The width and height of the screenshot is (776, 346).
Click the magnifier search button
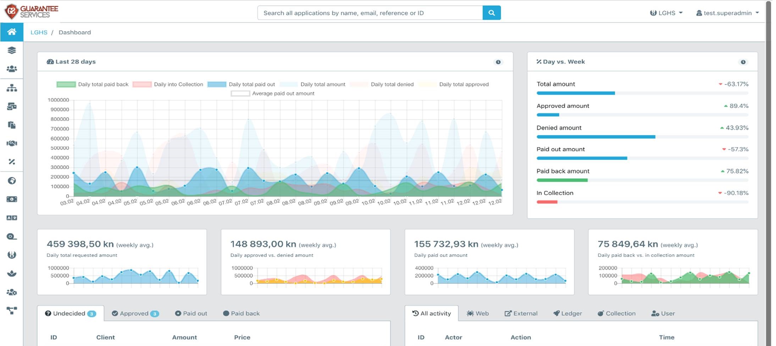click(x=492, y=13)
